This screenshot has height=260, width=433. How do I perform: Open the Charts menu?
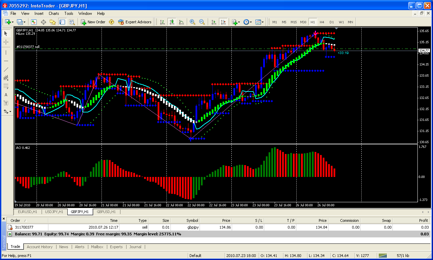pos(54,14)
